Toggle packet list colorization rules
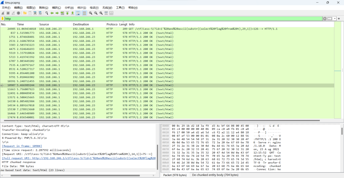The height and width of the screenshot is (178, 344). point(84,13)
